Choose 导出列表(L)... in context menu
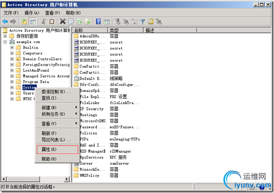Image resolution: width=274 pixels, height=193 pixels. pyautogui.click(x=57, y=139)
